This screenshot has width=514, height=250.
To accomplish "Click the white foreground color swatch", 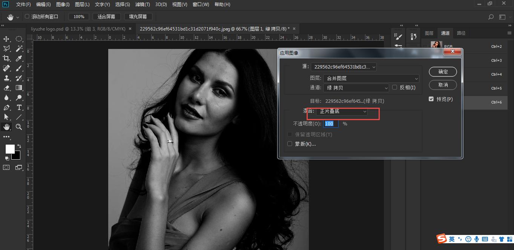I will point(9,149).
